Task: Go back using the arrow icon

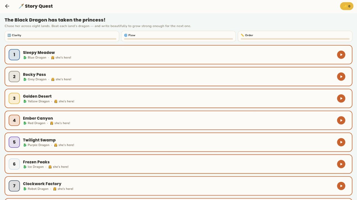Action: click(x=7, y=6)
